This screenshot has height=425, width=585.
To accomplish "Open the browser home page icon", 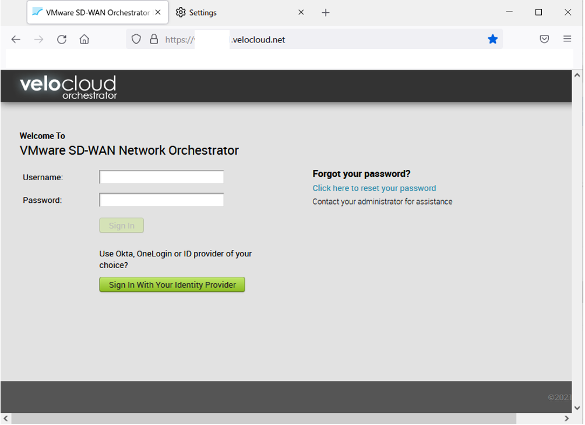I will 84,40.
